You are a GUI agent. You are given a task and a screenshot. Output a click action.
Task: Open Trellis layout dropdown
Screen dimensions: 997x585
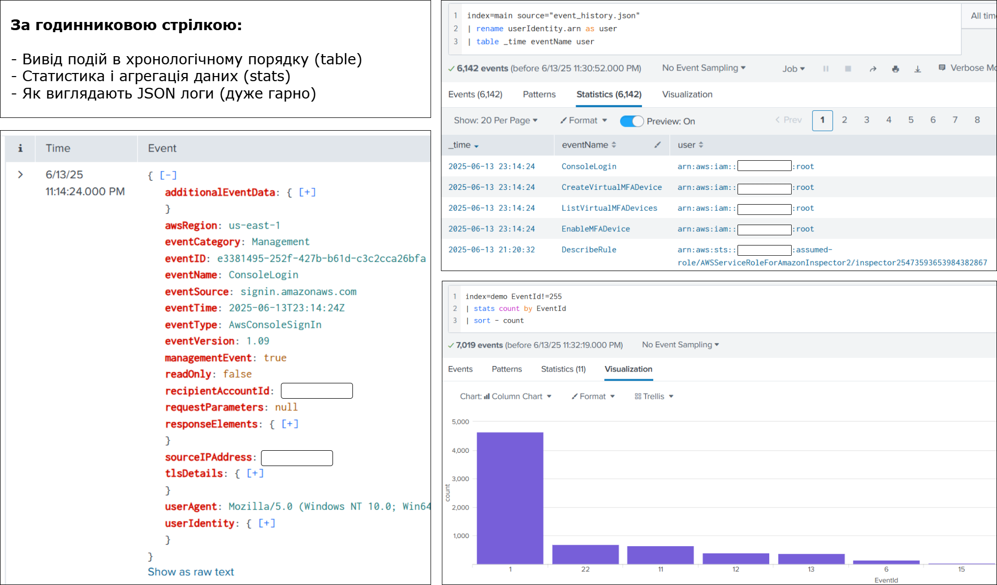[654, 396]
